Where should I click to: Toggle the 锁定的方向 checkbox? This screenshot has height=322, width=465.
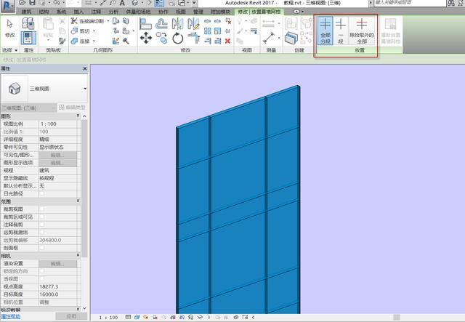pos(42,271)
